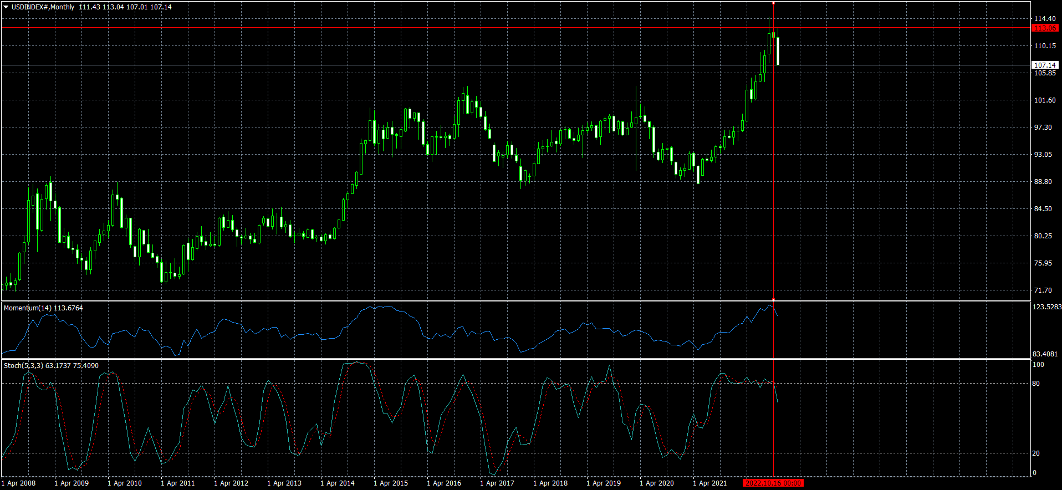1062x490 pixels.
Task: Click the red 113.06 price level tag
Action: 1045,28
